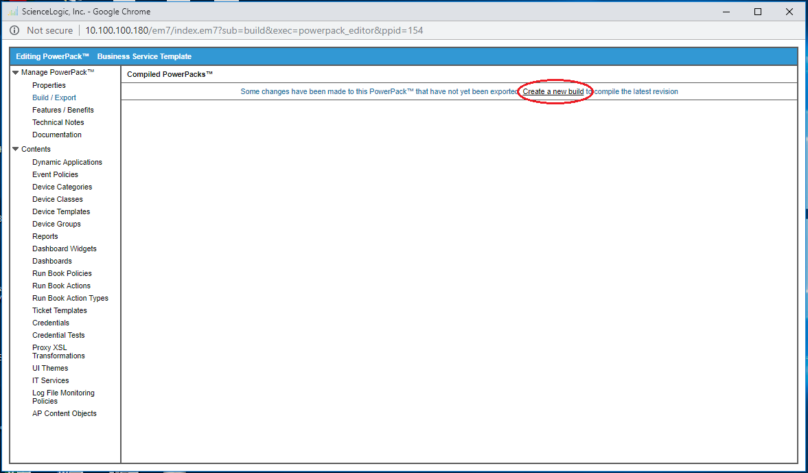
Task: Open Credential Tests item
Action: [x=58, y=336]
